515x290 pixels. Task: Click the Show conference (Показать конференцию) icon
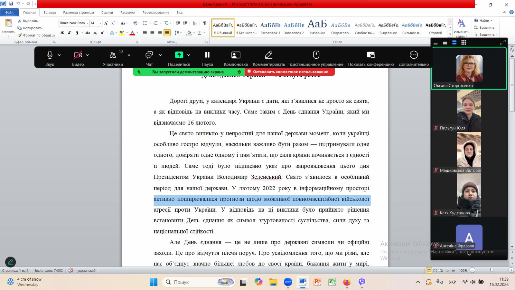tap(371, 55)
